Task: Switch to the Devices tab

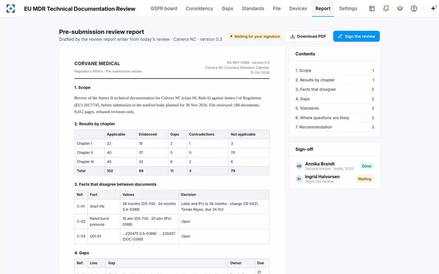Action: click(x=298, y=8)
